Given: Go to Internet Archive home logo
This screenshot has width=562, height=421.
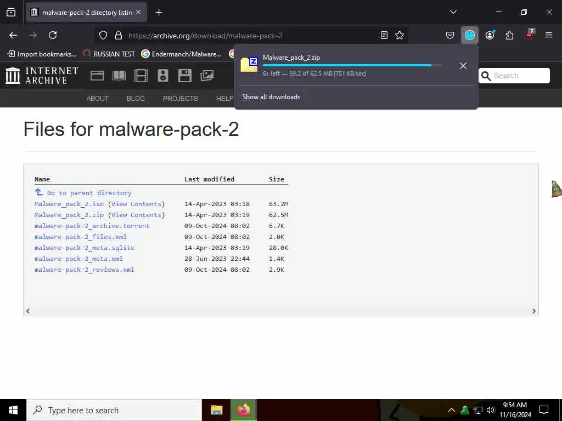Looking at the screenshot, I should click(x=42, y=76).
